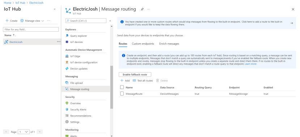Screen dimensions: 300x137
Task: Click the plus icon beside Add
Action: 122,81
